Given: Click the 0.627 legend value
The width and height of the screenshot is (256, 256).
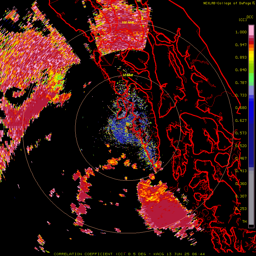Looking at the screenshot, I should click(x=241, y=121).
